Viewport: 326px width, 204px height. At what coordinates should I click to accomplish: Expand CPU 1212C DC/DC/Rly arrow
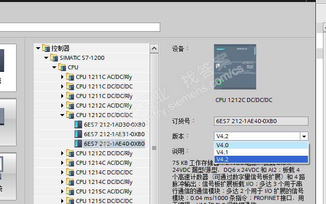tap(62, 153)
